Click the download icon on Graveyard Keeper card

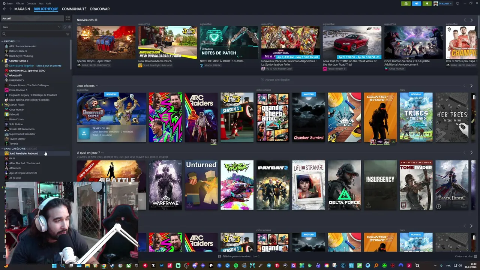pyautogui.click(x=84, y=133)
